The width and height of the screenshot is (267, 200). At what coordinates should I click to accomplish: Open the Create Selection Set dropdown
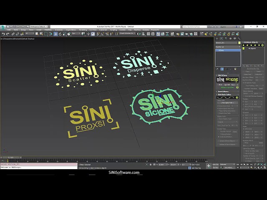(x=127, y=33)
